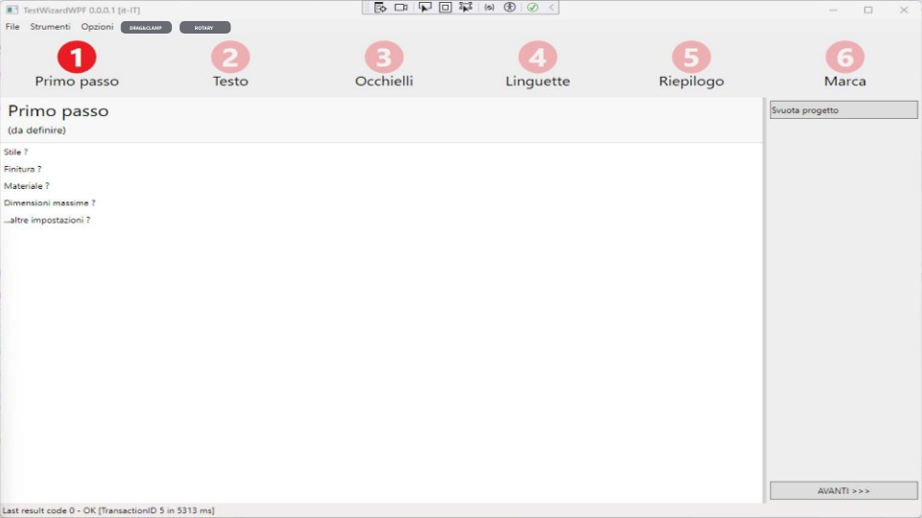Click the accessibility person icon
The image size is (922, 518).
coord(510,8)
